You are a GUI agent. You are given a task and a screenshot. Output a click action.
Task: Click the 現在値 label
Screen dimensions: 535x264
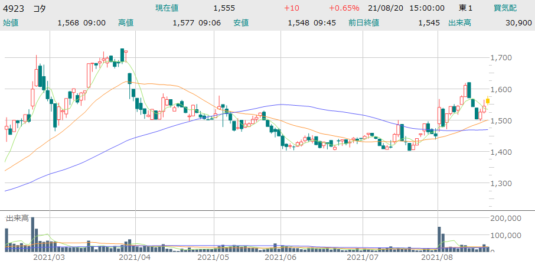[167, 9]
